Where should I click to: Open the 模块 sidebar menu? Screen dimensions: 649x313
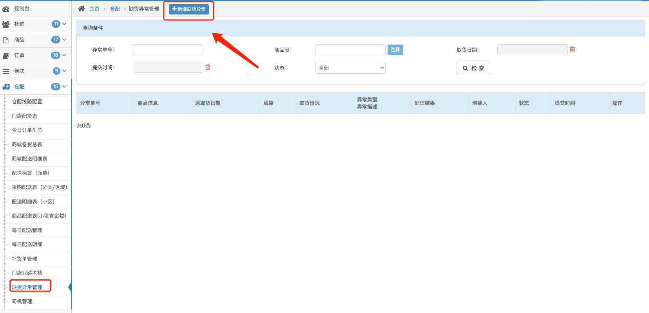pos(36,71)
